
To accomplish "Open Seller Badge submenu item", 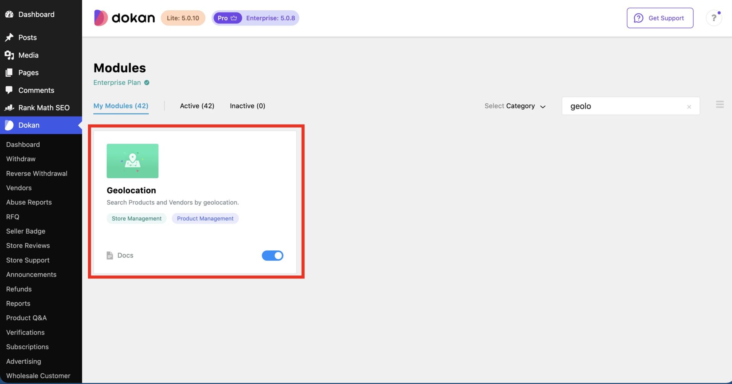I will (26, 232).
